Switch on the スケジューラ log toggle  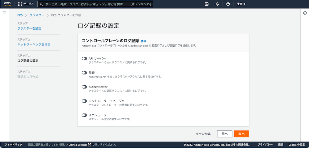[84, 115]
